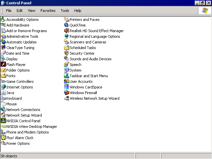Click the 'Security Center' label text

[x=82, y=53]
